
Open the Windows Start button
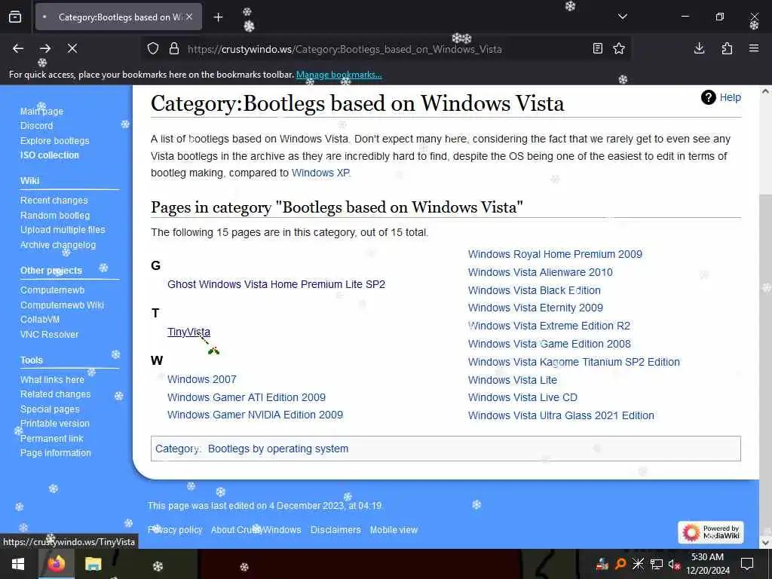click(x=18, y=564)
